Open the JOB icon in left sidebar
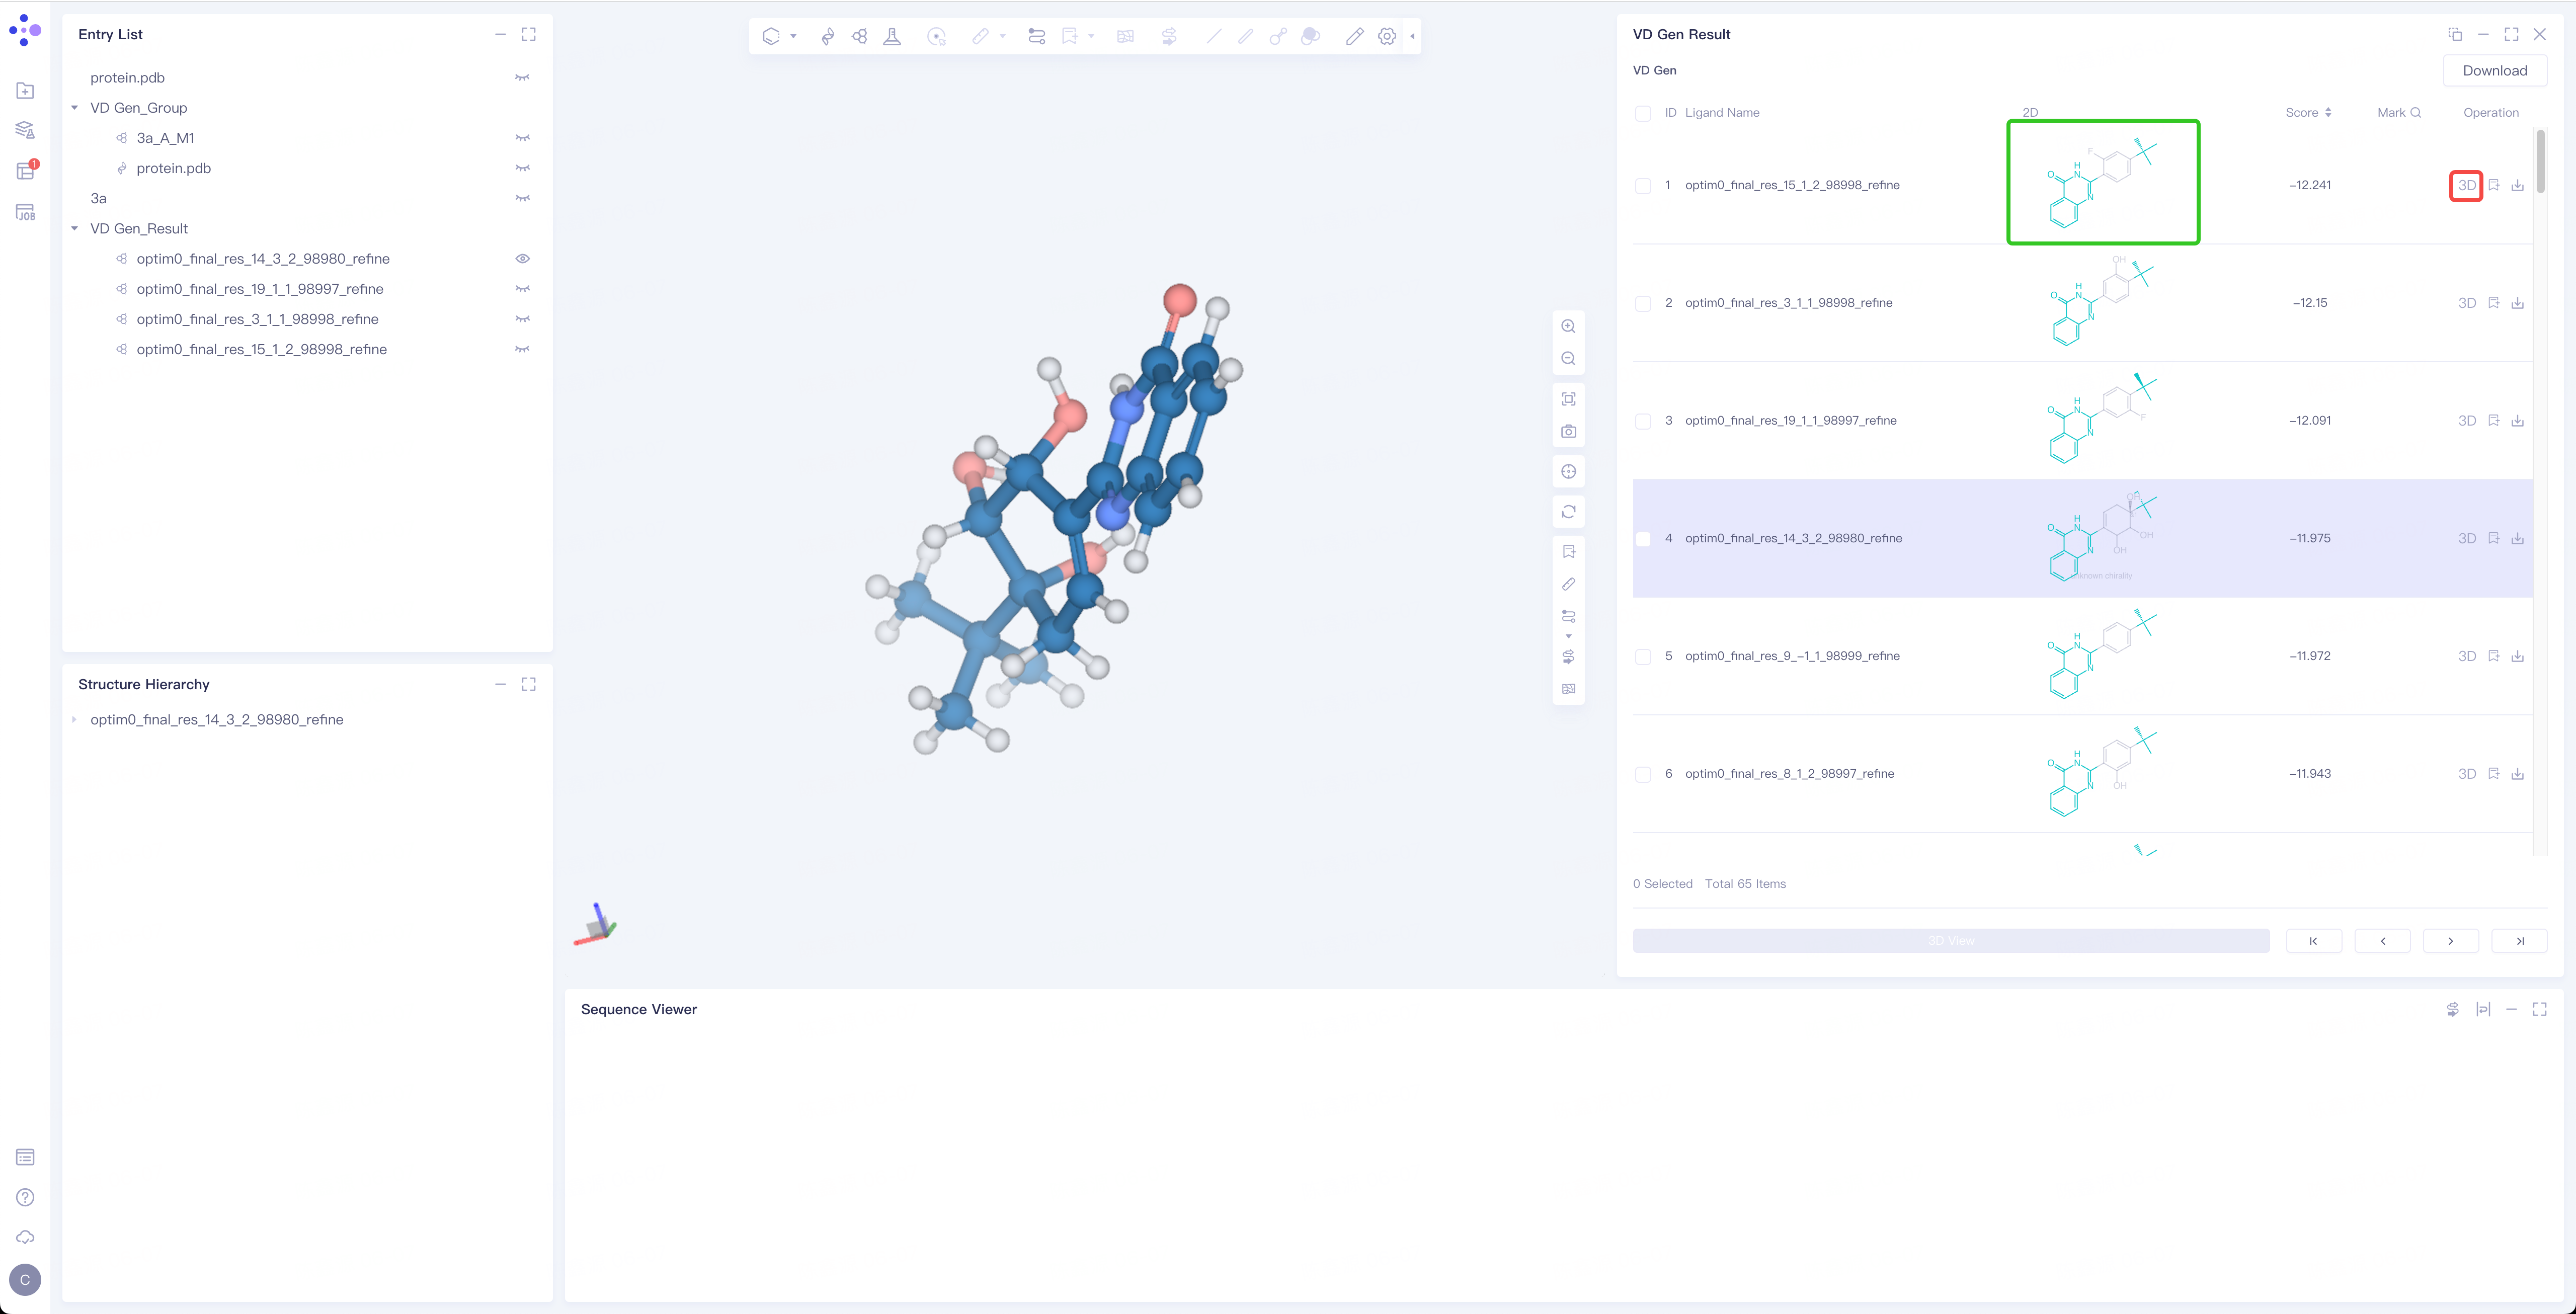Screen dimensions: 2576x1314 pos(26,212)
